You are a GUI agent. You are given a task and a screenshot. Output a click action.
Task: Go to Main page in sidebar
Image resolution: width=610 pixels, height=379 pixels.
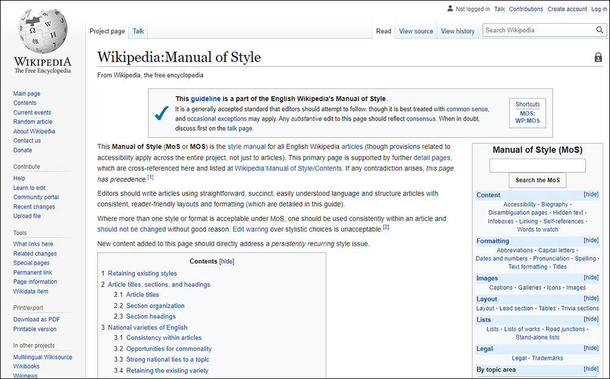pyautogui.click(x=26, y=94)
